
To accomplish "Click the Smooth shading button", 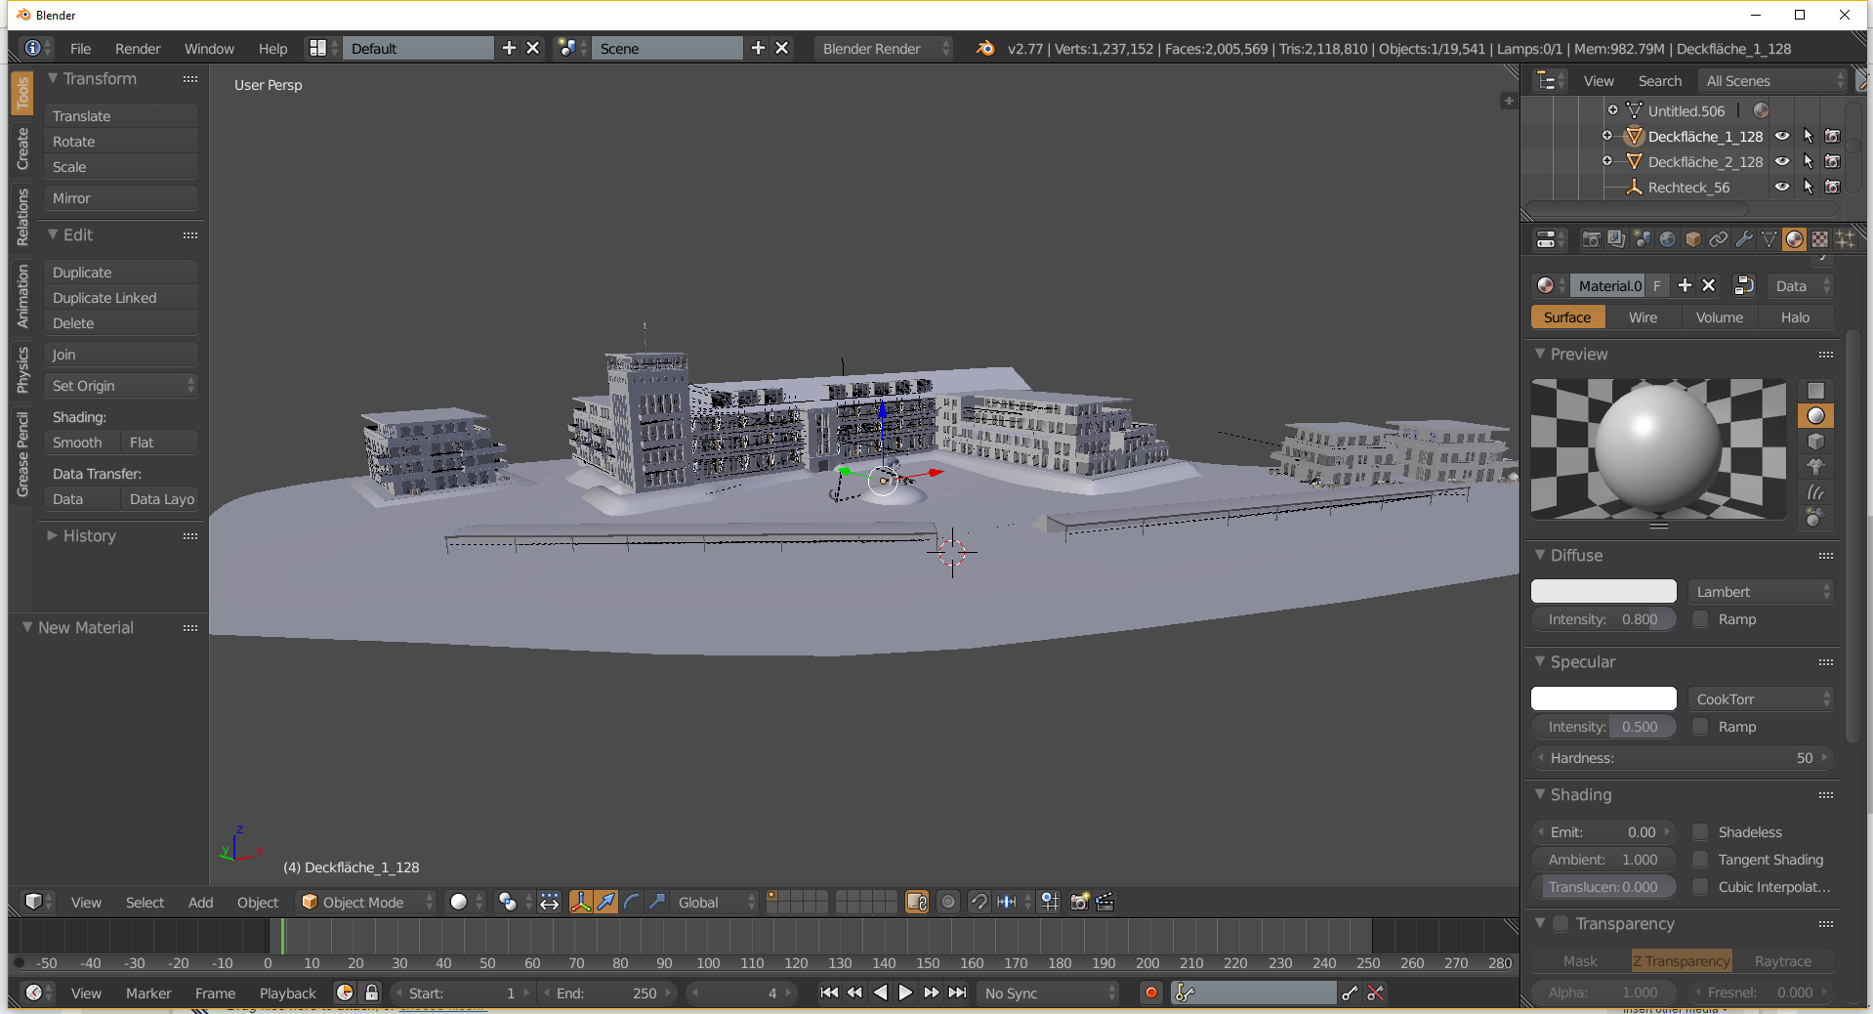I will (82, 442).
